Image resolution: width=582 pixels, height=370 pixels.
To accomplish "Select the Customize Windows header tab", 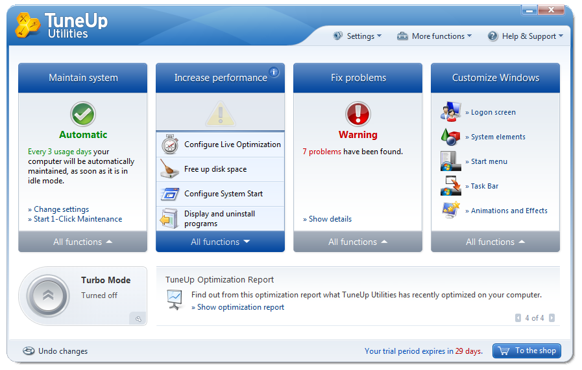I will click(495, 78).
